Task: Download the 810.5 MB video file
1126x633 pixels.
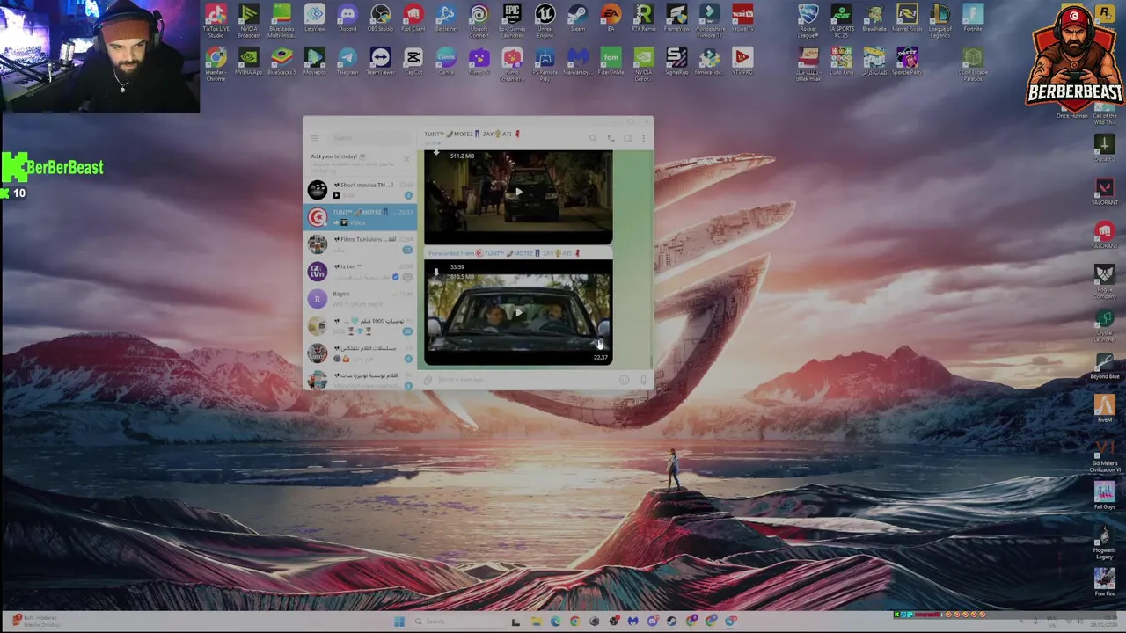Action: 436,273
